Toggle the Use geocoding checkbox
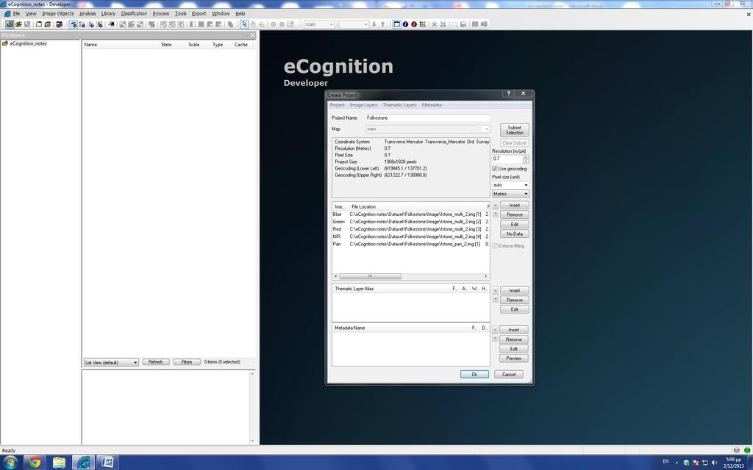This screenshot has height=470, width=753. [x=495, y=169]
